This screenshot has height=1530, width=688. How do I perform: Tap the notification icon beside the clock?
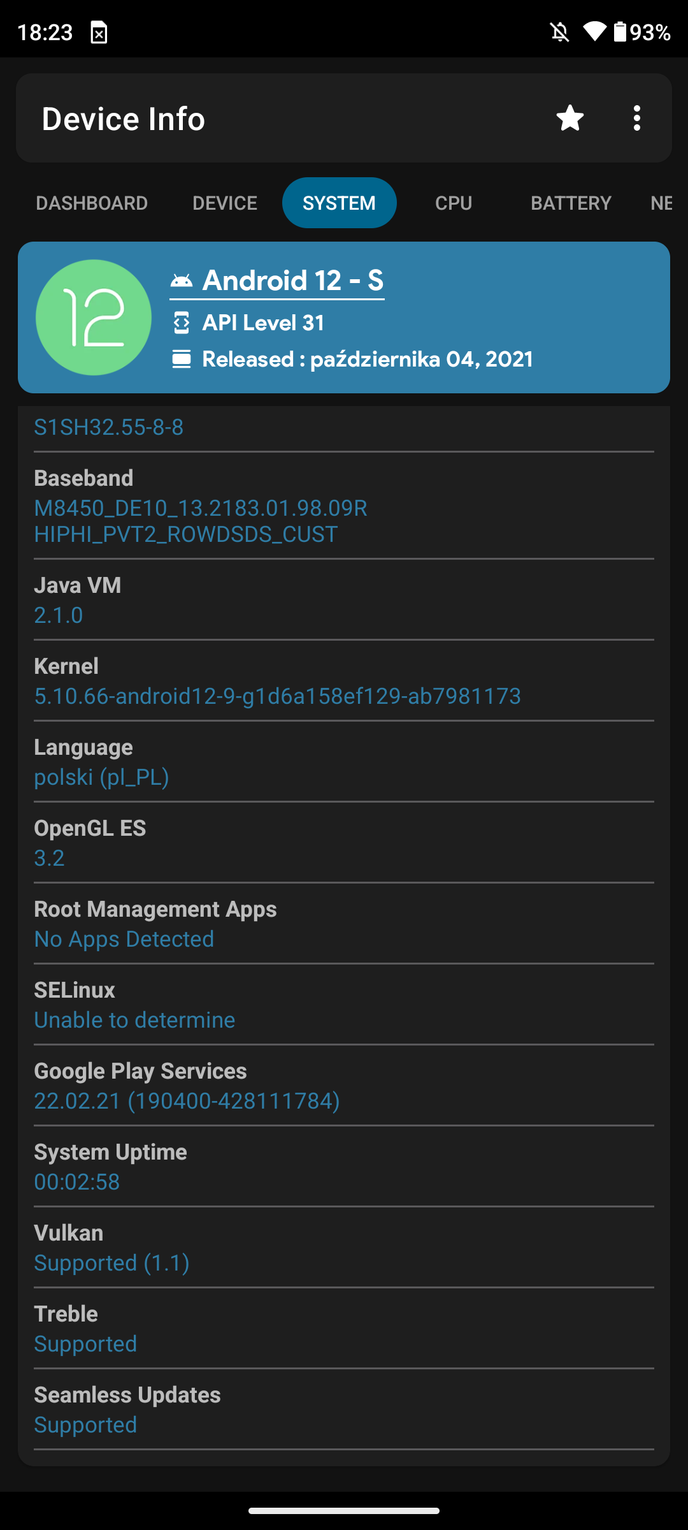tap(99, 33)
